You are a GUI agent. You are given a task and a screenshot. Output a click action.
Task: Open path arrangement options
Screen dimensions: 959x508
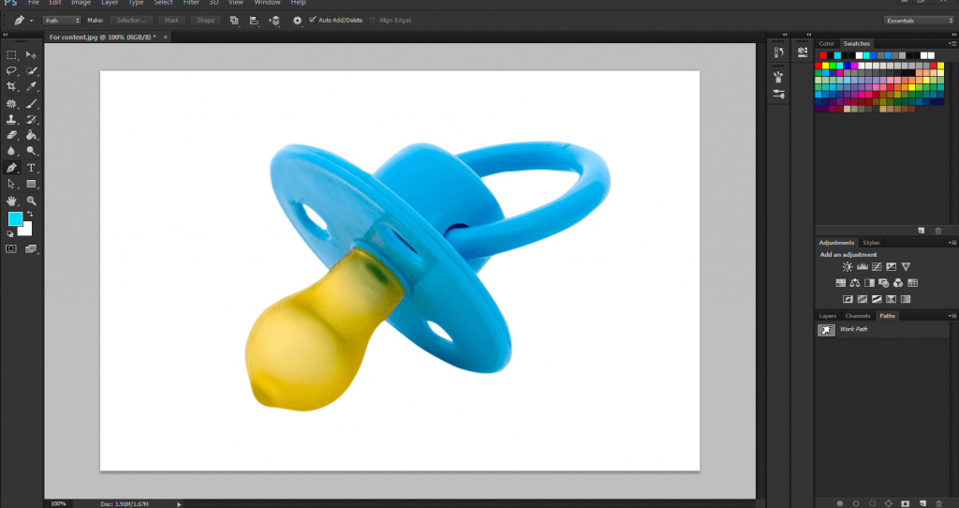(x=274, y=21)
